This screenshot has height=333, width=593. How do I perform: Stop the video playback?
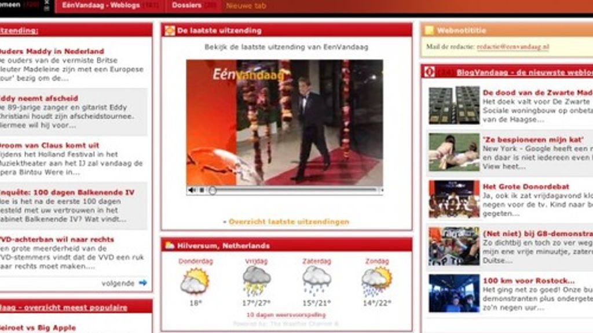[x=202, y=190]
